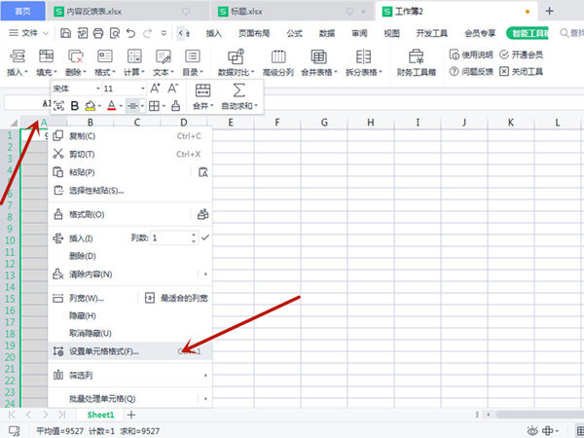Click paste-as-text icon beside 粘贴(P)
The width and height of the screenshot is (584, 438).
pos(203,172)
